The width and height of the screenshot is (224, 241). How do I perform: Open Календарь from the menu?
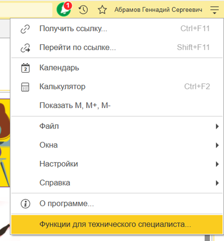pyautogui.click(x=117, y=68)
